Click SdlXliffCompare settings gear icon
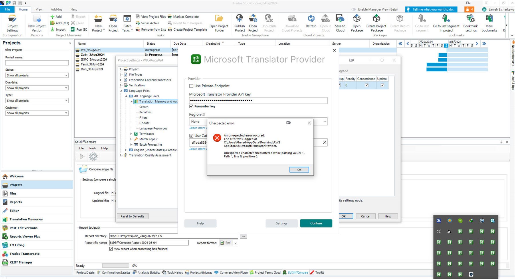515x279 pixels. tap(93, 157)
